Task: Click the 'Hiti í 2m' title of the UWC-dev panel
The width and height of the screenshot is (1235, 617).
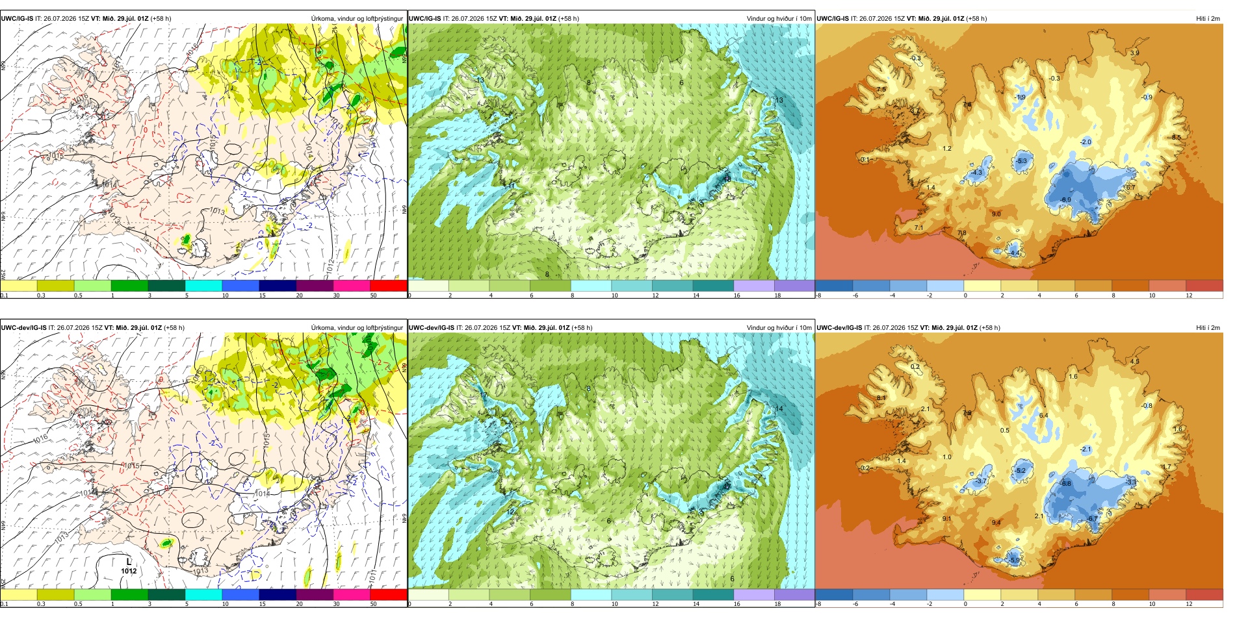Action: (x=1208, y=328)
